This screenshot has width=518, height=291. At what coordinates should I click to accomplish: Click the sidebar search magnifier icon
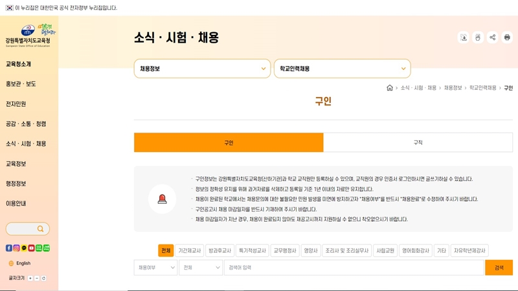click(40, 229)
